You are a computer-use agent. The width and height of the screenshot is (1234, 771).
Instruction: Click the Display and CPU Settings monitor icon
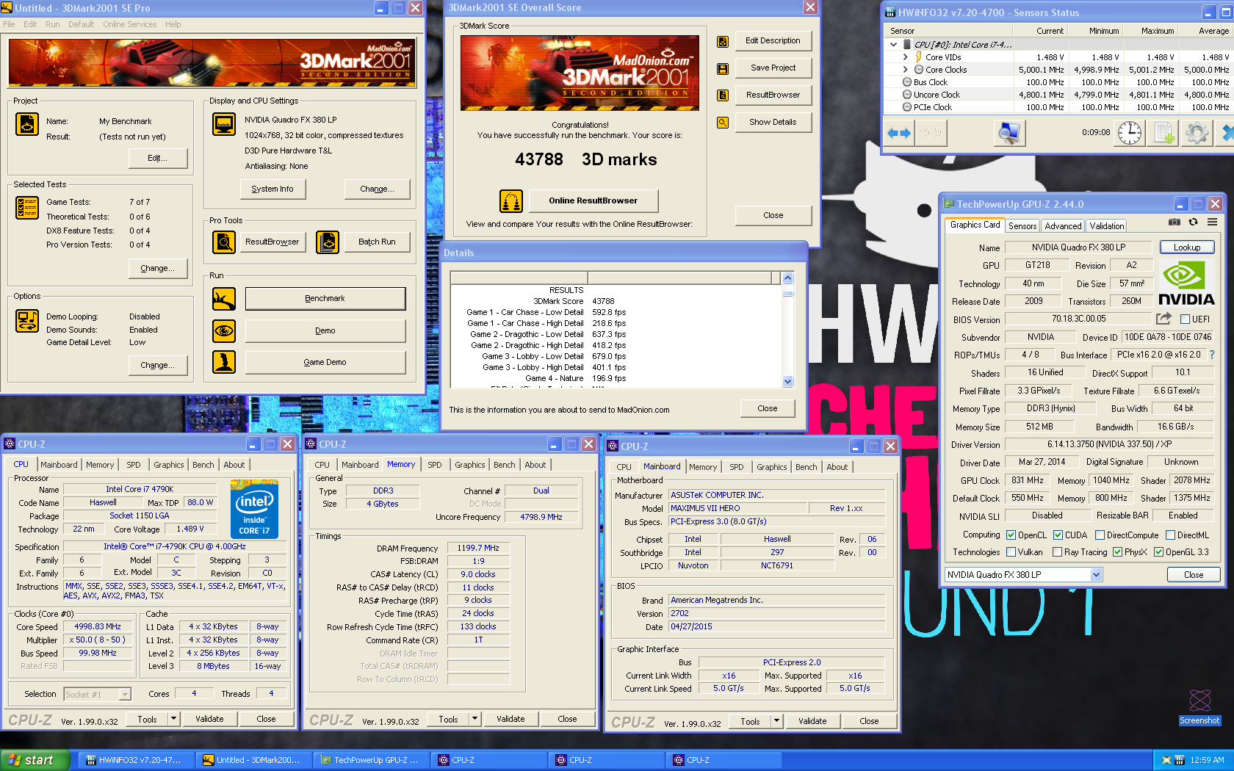click(224, 124)
